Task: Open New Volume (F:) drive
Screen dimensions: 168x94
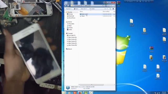Action: click(x=72, y=41)
